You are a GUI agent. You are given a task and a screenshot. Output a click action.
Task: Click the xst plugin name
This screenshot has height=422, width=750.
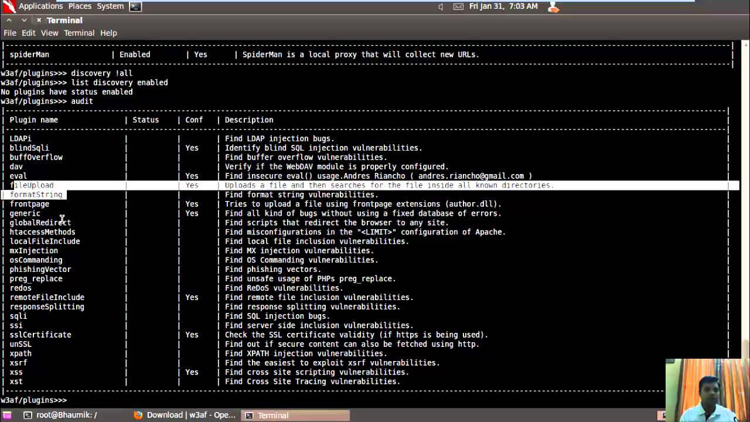pyautogui.click(x=16, y=382)
